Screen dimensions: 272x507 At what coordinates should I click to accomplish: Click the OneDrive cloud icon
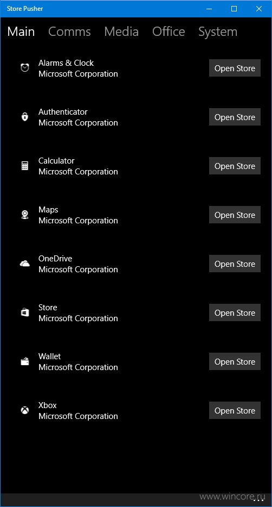pyautogui.click(x=25, y=264)
